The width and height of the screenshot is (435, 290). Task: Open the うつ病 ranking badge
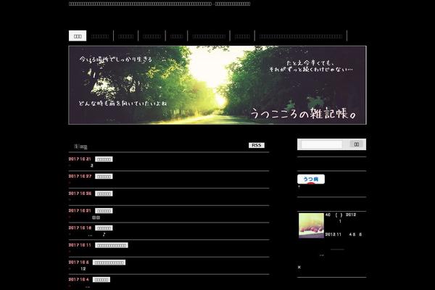click(x=311, y=179)
